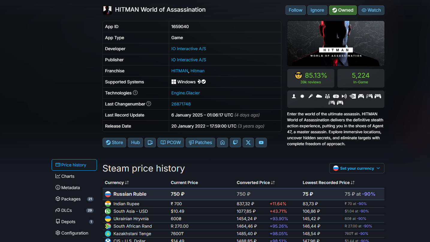430x242 pixels.
Task: Open the IO Interactive A/S publisher link
Action: coord(189,60)
